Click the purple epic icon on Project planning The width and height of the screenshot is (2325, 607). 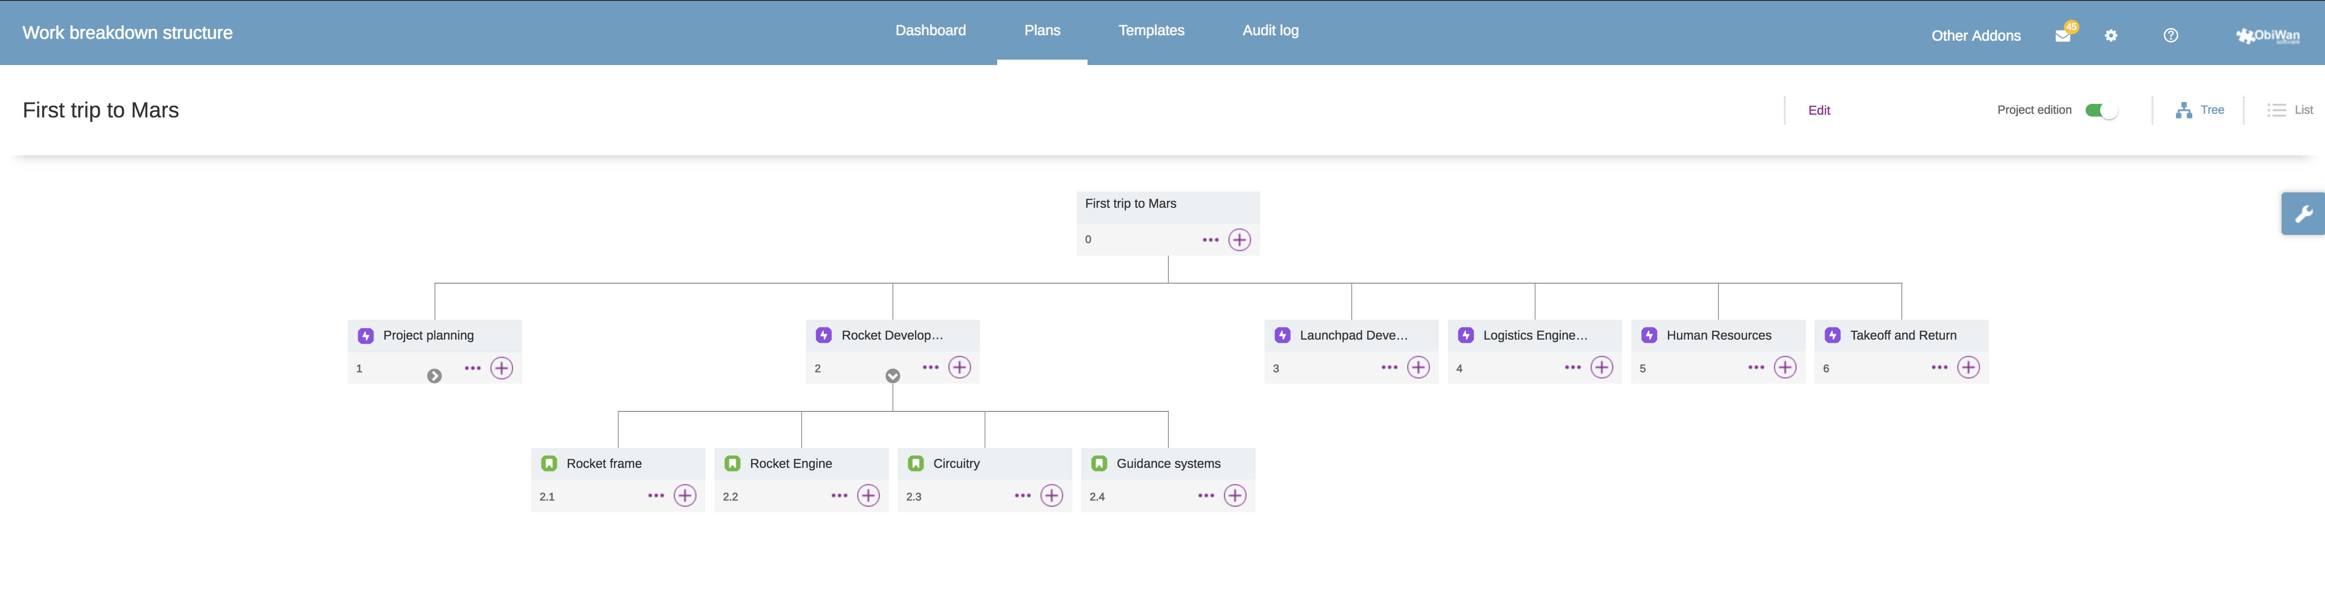click(365, 336)
